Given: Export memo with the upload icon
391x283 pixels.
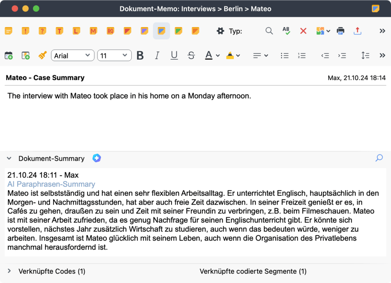Looking at the screenshot, I should (x=357, y=31).
